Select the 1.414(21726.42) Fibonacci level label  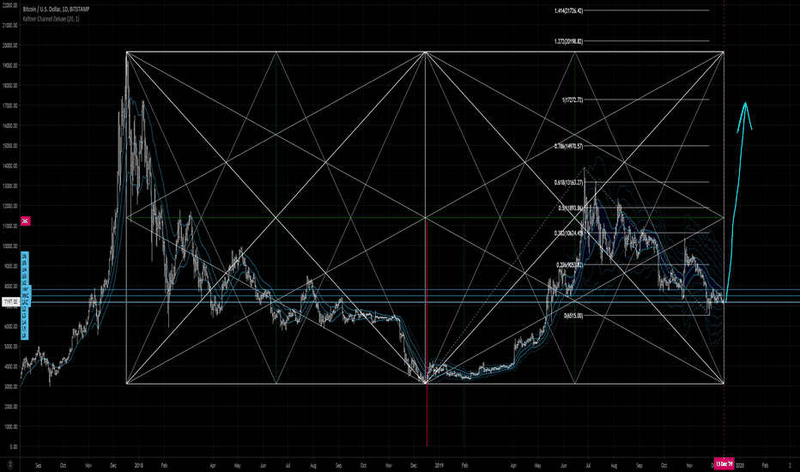coord(568,10)
